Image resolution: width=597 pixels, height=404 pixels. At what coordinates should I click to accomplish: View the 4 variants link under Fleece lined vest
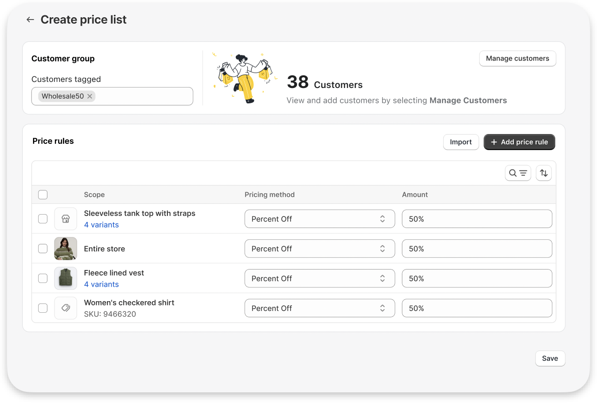click(101, 284)
